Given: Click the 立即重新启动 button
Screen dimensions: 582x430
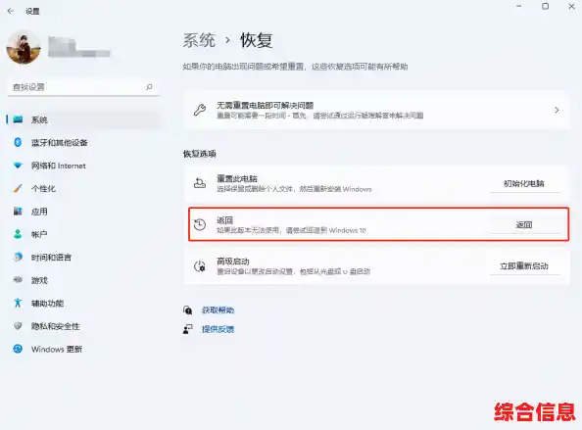Looking at the screenshot, I should pos(524,266).
